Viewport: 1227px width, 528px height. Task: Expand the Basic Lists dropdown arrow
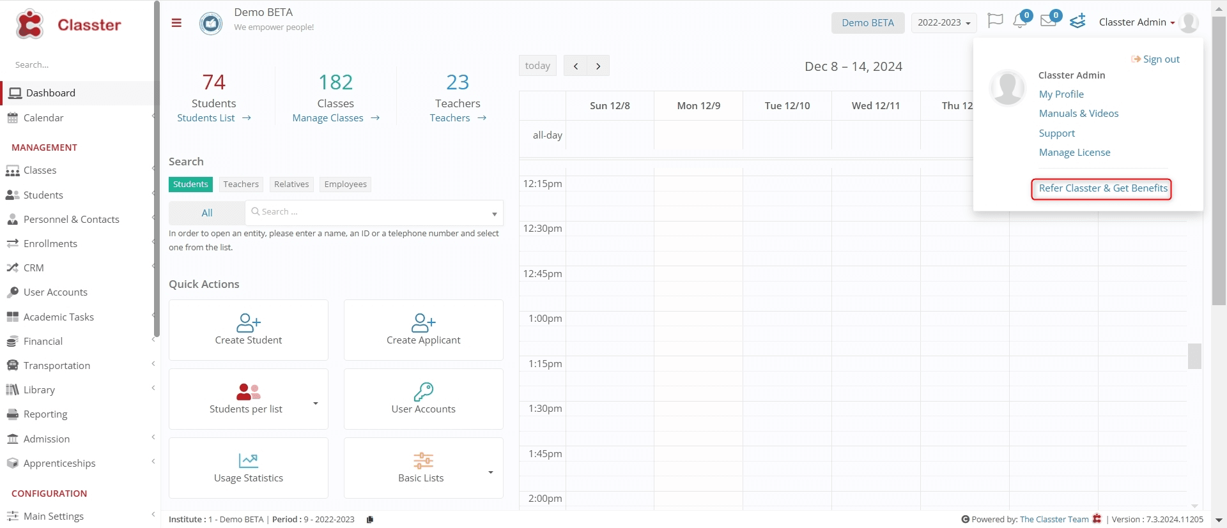point(491,472)
